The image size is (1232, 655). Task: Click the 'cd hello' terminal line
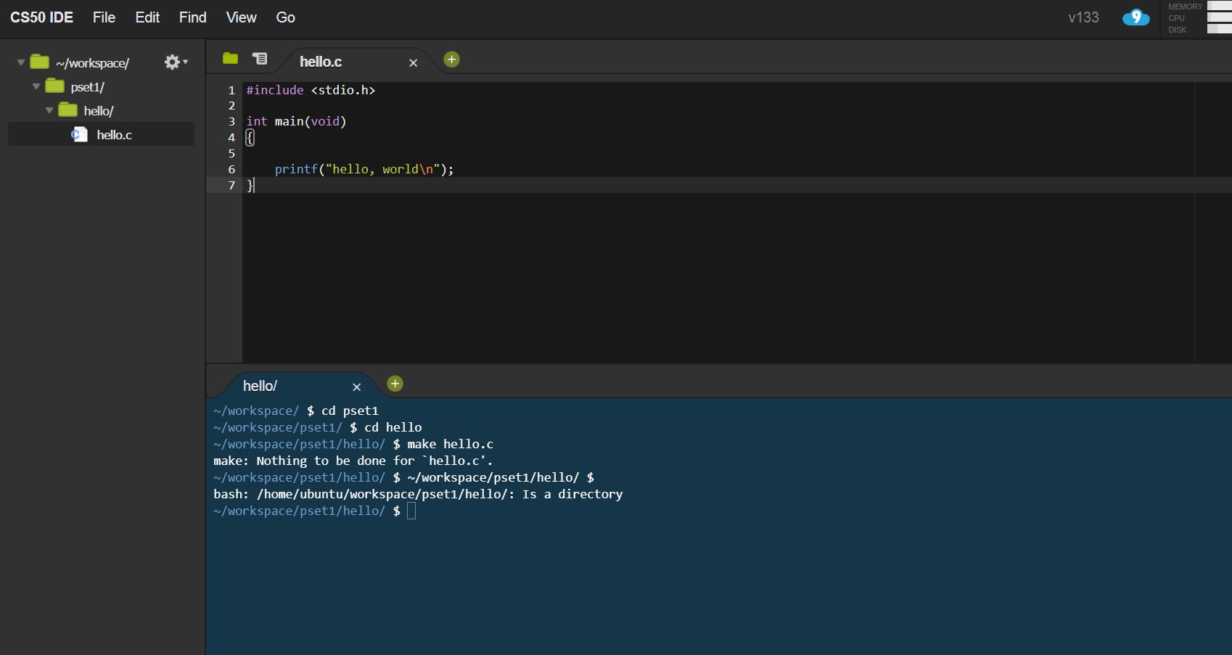tap(318, 427)
